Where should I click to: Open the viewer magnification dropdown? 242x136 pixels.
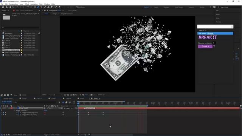point(46,95)
